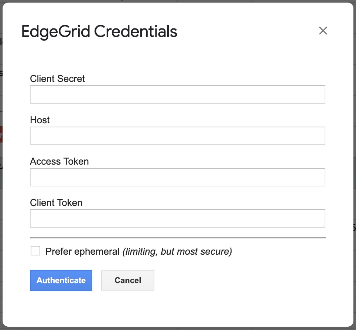
Task: Activate the Client Token text field
Action: click(178, 218)
